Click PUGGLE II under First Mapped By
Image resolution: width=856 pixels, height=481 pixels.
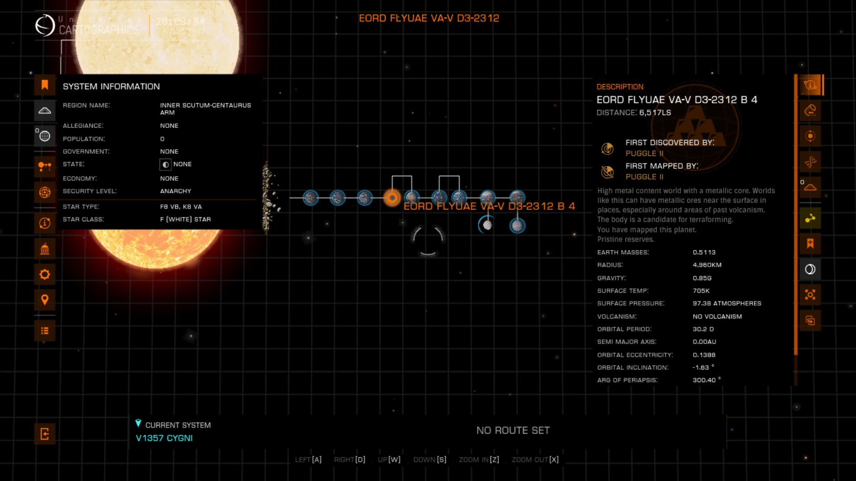[x=644, y=177]
